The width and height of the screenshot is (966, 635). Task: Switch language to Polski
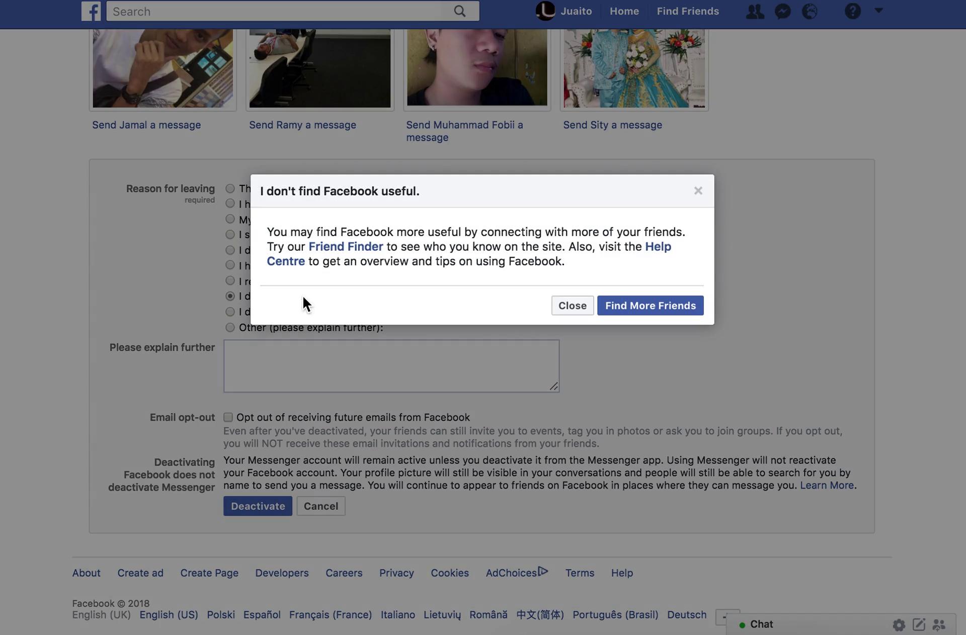click(221, 615)
